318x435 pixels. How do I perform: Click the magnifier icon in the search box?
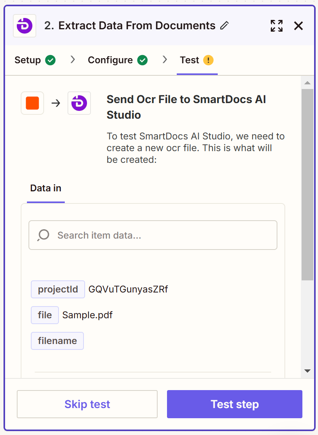43,235
